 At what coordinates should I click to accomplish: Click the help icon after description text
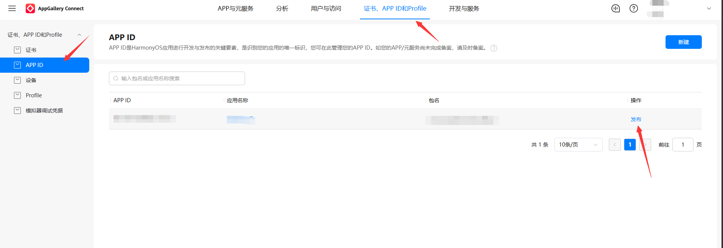click(x=494, y=48)
